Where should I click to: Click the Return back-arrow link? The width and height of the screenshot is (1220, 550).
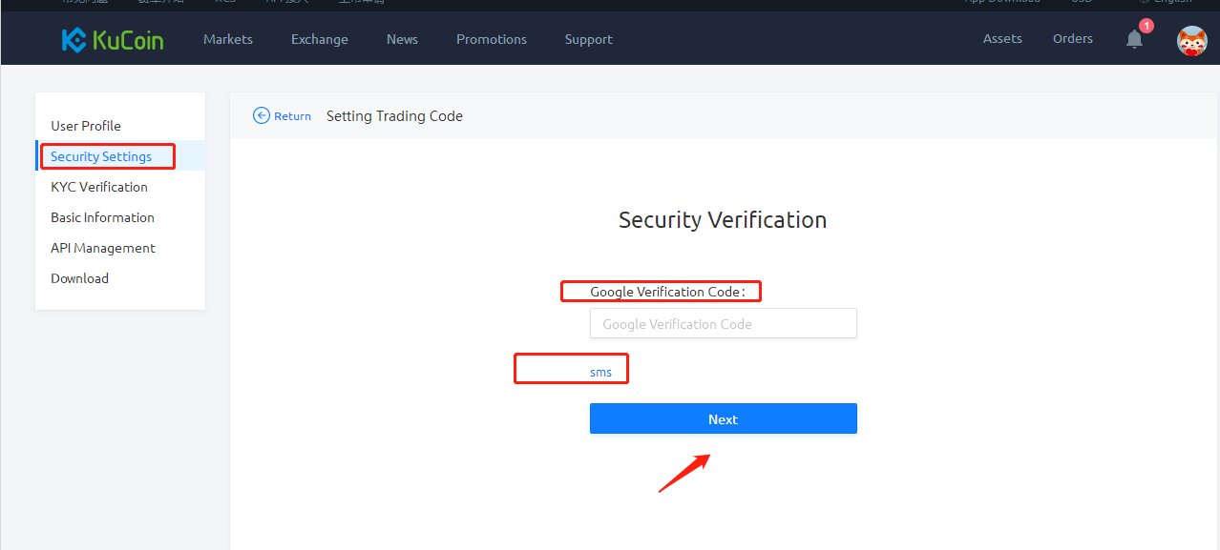tap(283, 115)
